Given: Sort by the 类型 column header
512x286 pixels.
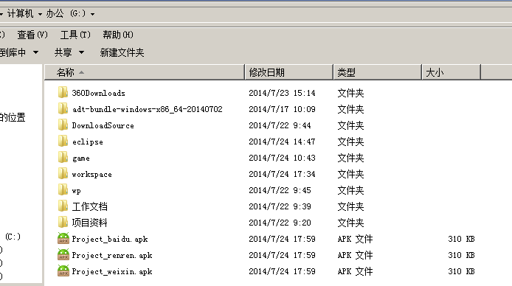Looking at the screenshot, I should click(x=378, y=72).
